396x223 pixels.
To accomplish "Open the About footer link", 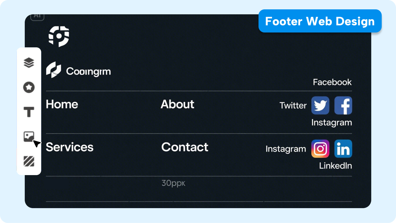I will point(177,104).
